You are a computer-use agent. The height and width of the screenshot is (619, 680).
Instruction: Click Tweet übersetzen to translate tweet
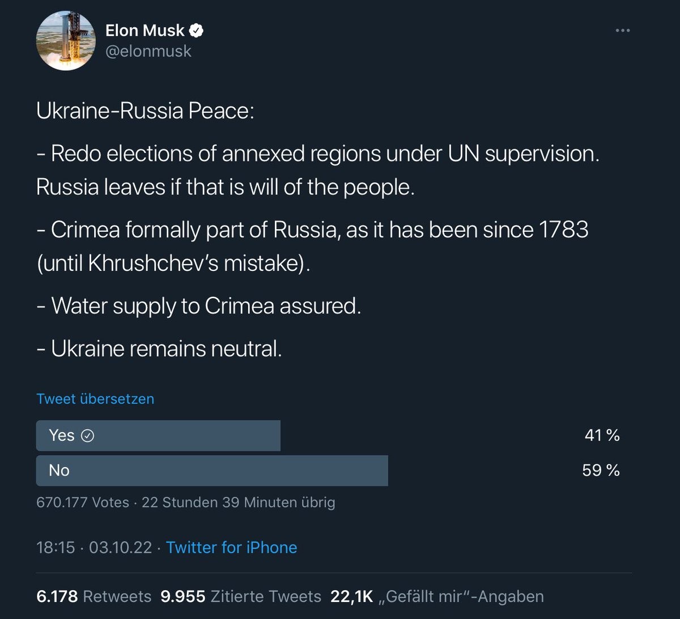pos(95,398)
